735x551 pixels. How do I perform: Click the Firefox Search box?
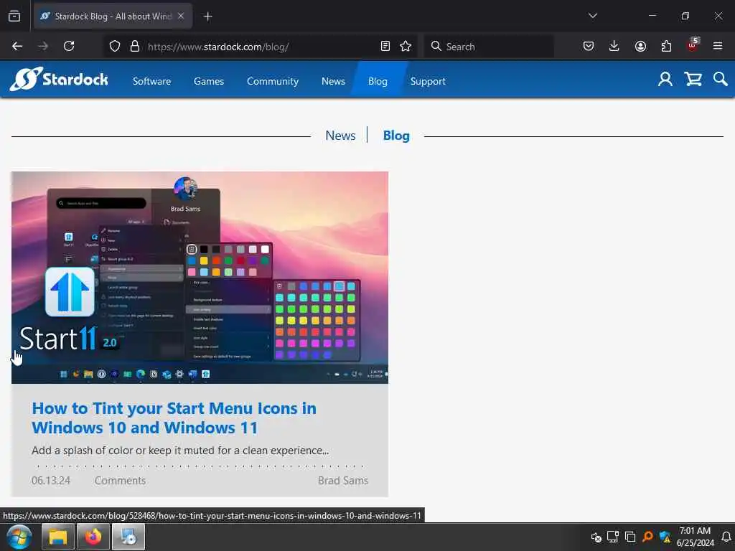coord(489,47)
